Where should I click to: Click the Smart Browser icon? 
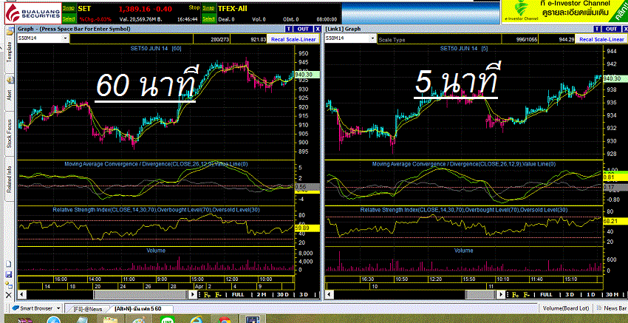(x=15, y=308)
